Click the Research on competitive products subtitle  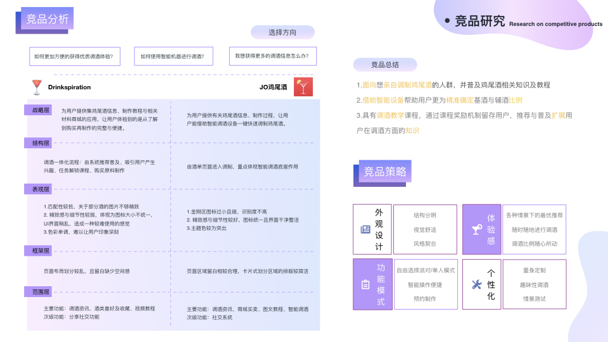tap(555, 24)
